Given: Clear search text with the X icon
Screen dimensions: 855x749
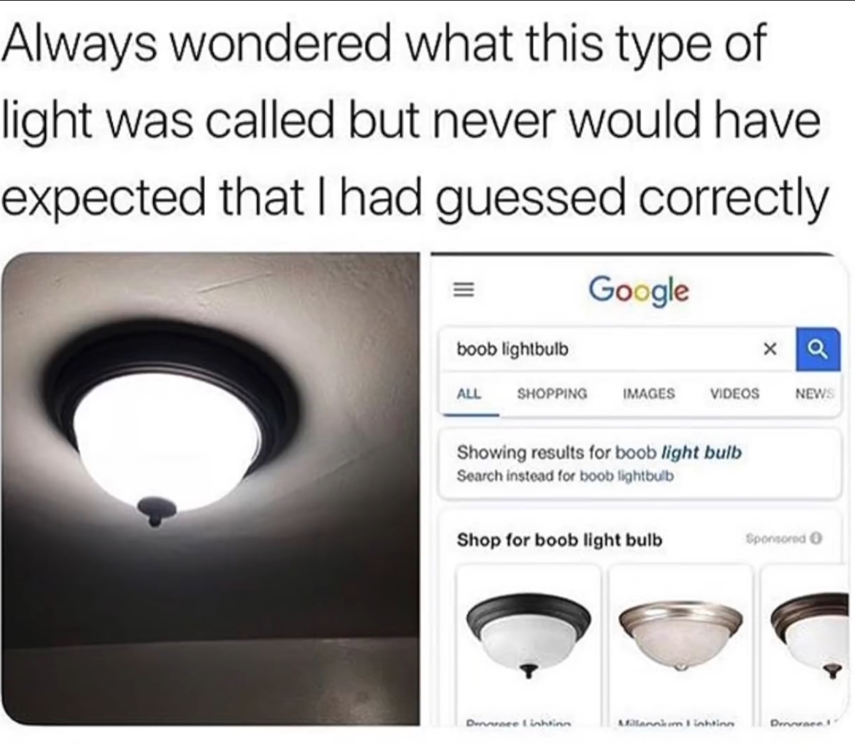Looking at the screenshot, I should (x=769, y=350).
